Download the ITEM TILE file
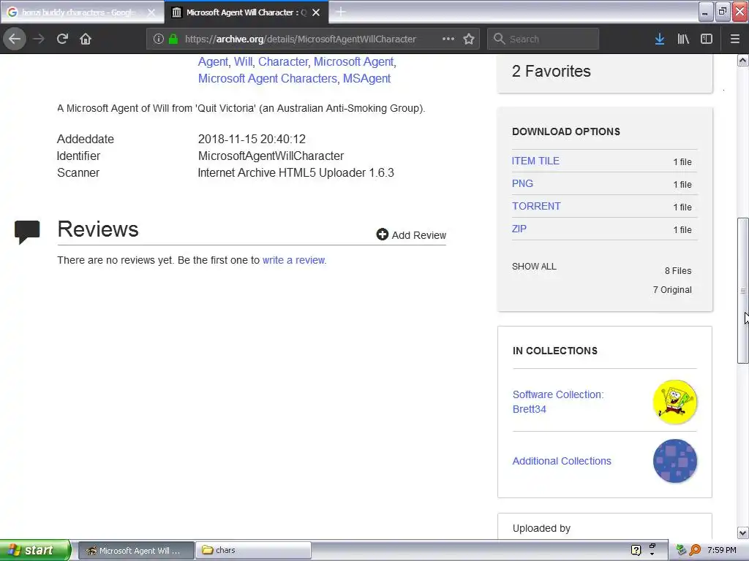749x561 pixels. (535, 161)
